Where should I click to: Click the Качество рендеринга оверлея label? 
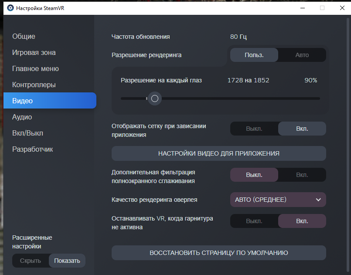click(154, 200)
